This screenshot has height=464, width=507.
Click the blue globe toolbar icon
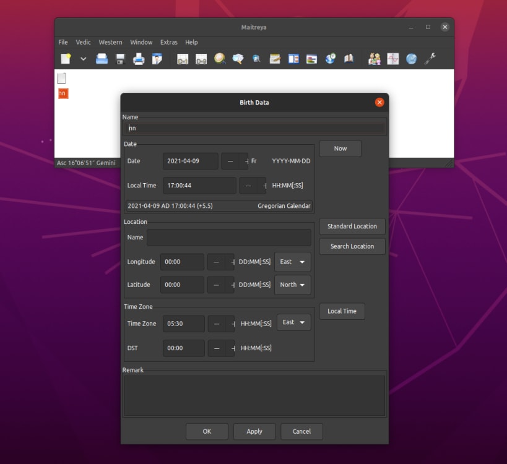(x=411, y=59)
